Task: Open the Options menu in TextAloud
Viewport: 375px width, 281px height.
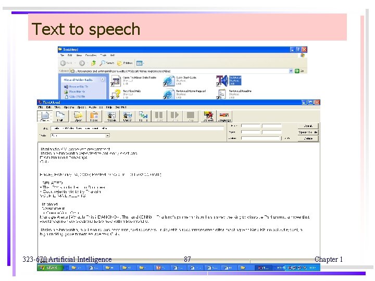Action: click(x=69, y=107)
